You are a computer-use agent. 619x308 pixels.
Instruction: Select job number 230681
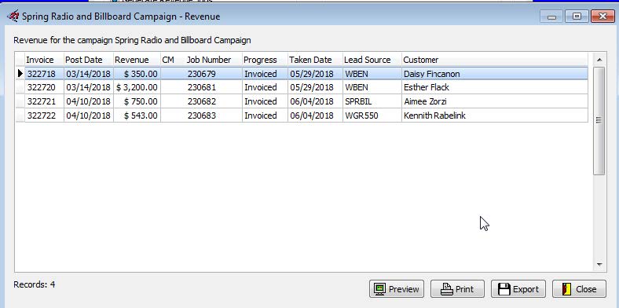[213, 87]
